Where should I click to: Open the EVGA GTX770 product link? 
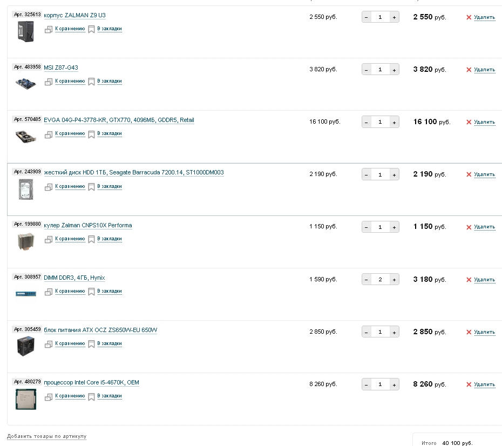pos(119,120)
